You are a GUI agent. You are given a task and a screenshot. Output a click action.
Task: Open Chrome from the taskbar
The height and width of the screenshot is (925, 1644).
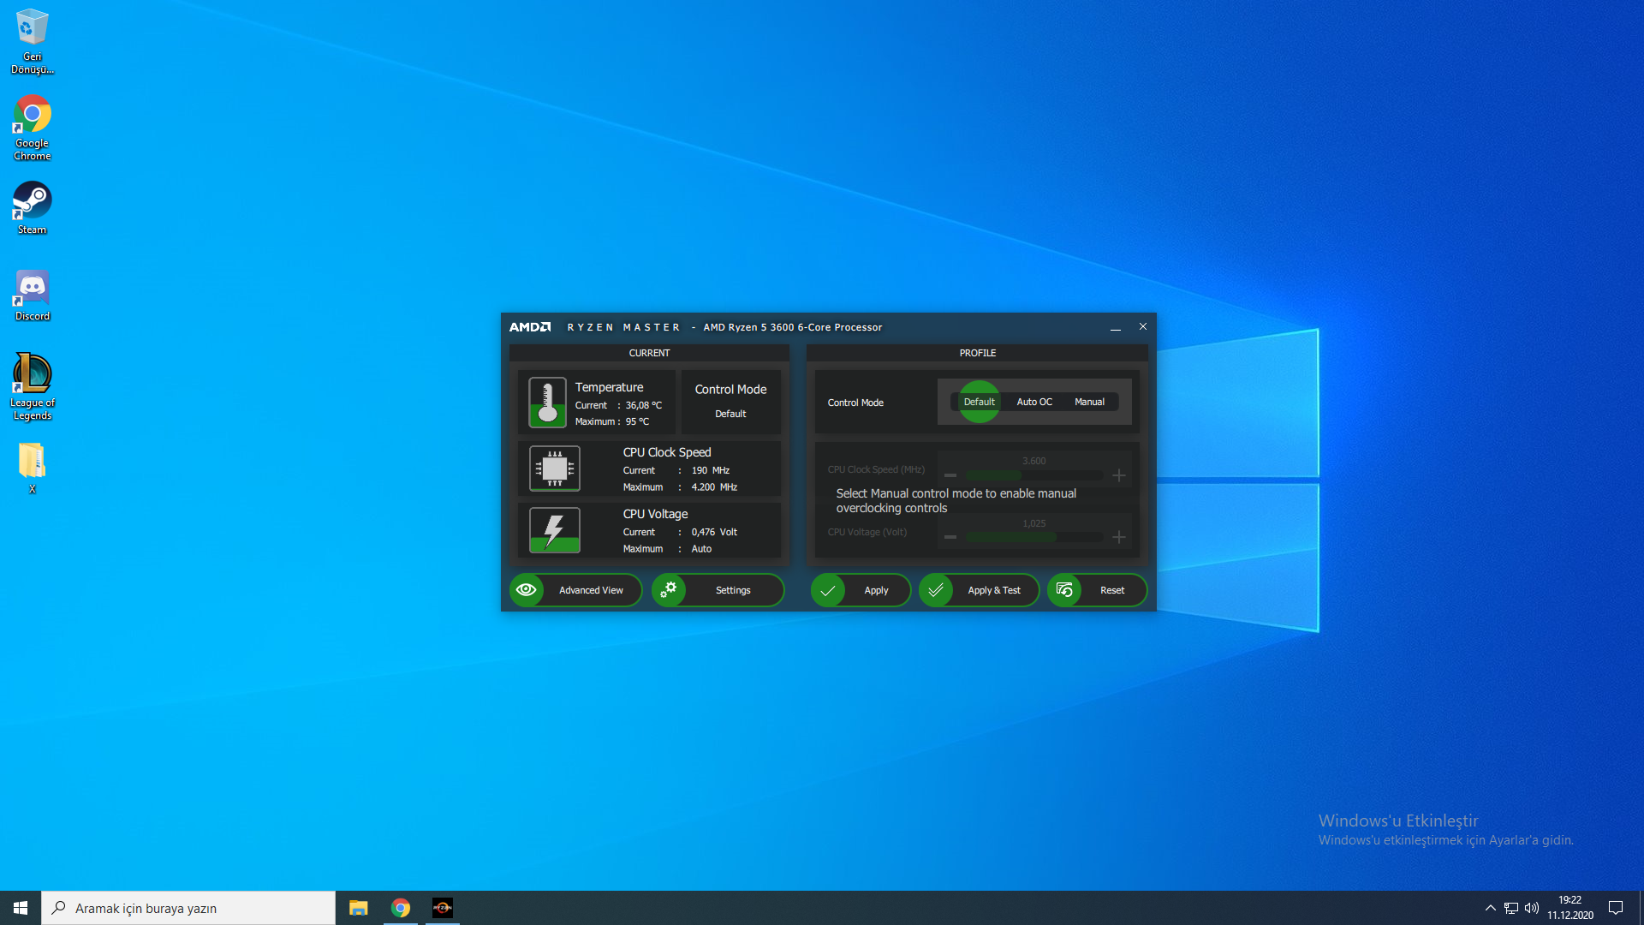(401, 908)
